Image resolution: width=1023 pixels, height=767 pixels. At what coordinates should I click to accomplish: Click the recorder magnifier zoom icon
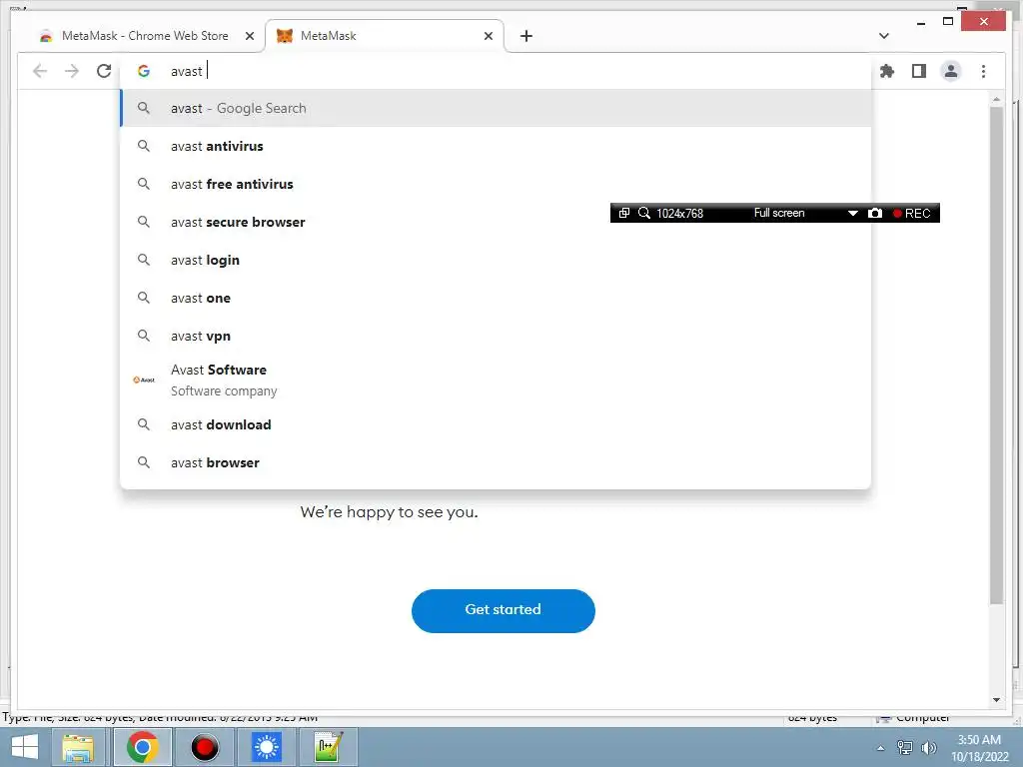(x=644, y=214)
